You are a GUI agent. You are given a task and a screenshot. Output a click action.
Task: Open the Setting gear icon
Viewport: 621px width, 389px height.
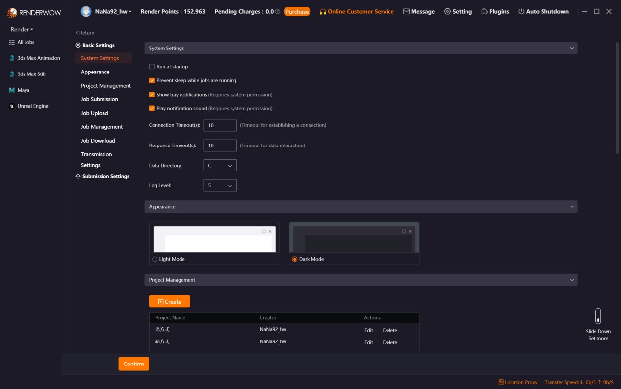[447, 11]
